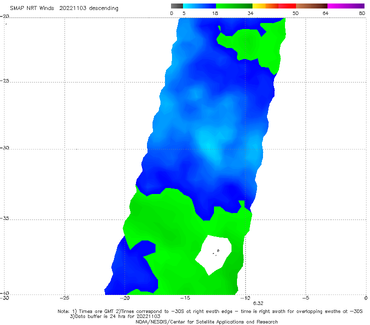The width and height of the screenshot is (370, 325).
Task: Click the red segment of the color bar
Action: click(287, 6)
